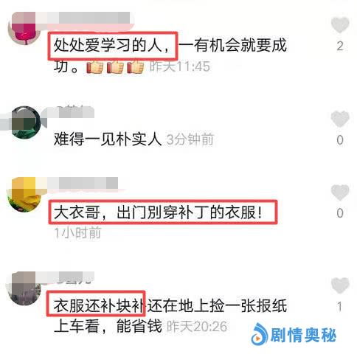This screenshot has height=357, width=357.
Task: Click the three thumbs-up emojis
Action: pyautogui.click(x=115, y=66)
